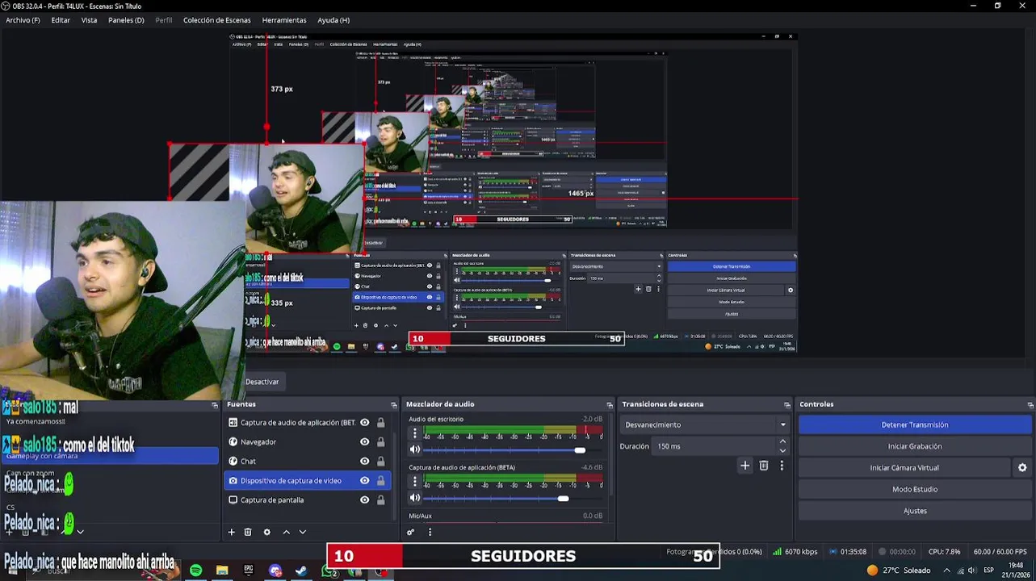The height and width of the screenshot is (581, 1036).
Task: Increase Duración with the up arrow
Action: pyautogui.click(x=782, y=441)
